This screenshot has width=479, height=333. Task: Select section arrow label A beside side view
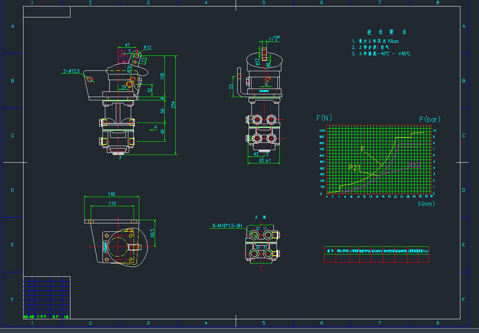[155, 127]
